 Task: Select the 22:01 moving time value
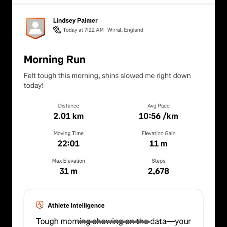pyautogui.click(x=68, y=144)
